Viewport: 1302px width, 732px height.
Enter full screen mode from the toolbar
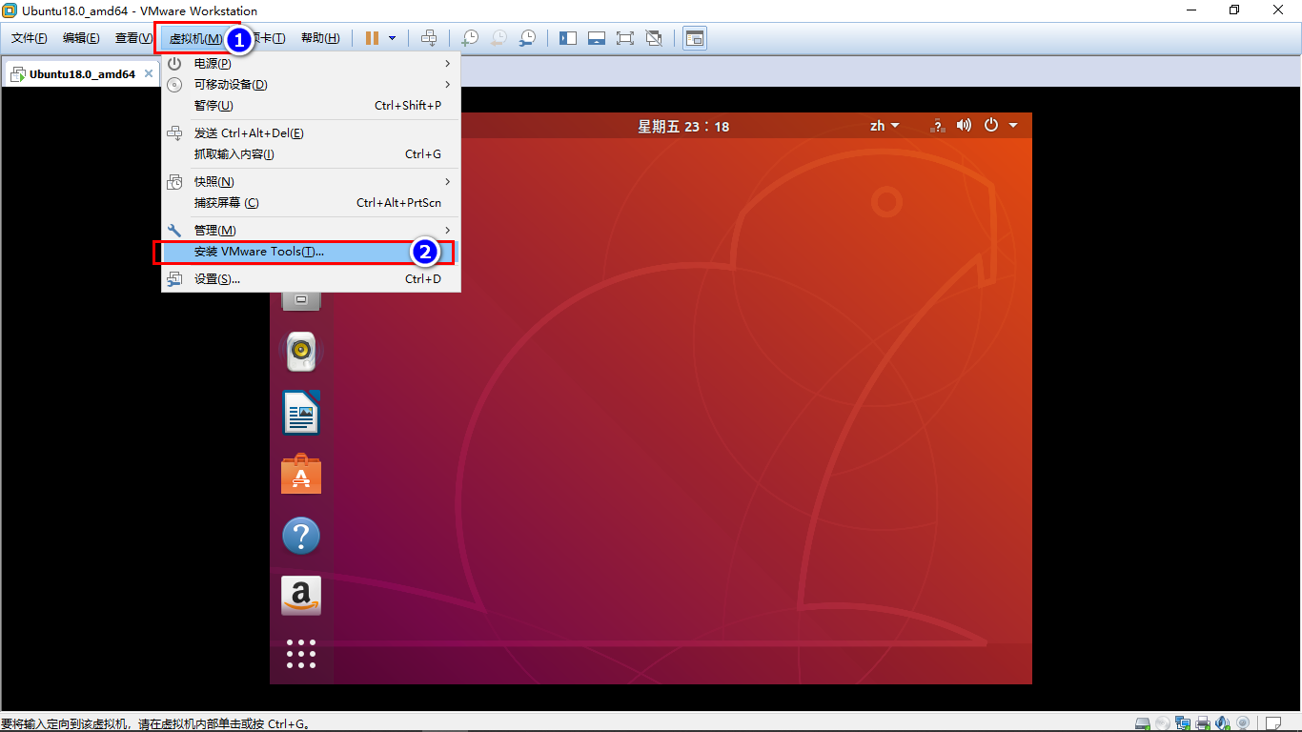coord(625,38)
